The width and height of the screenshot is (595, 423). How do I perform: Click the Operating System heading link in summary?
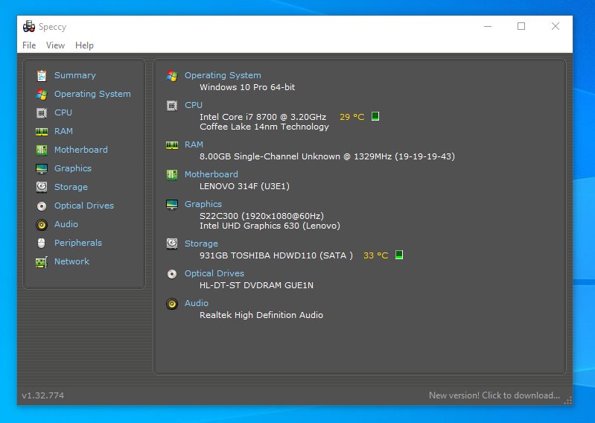[223, 75]
